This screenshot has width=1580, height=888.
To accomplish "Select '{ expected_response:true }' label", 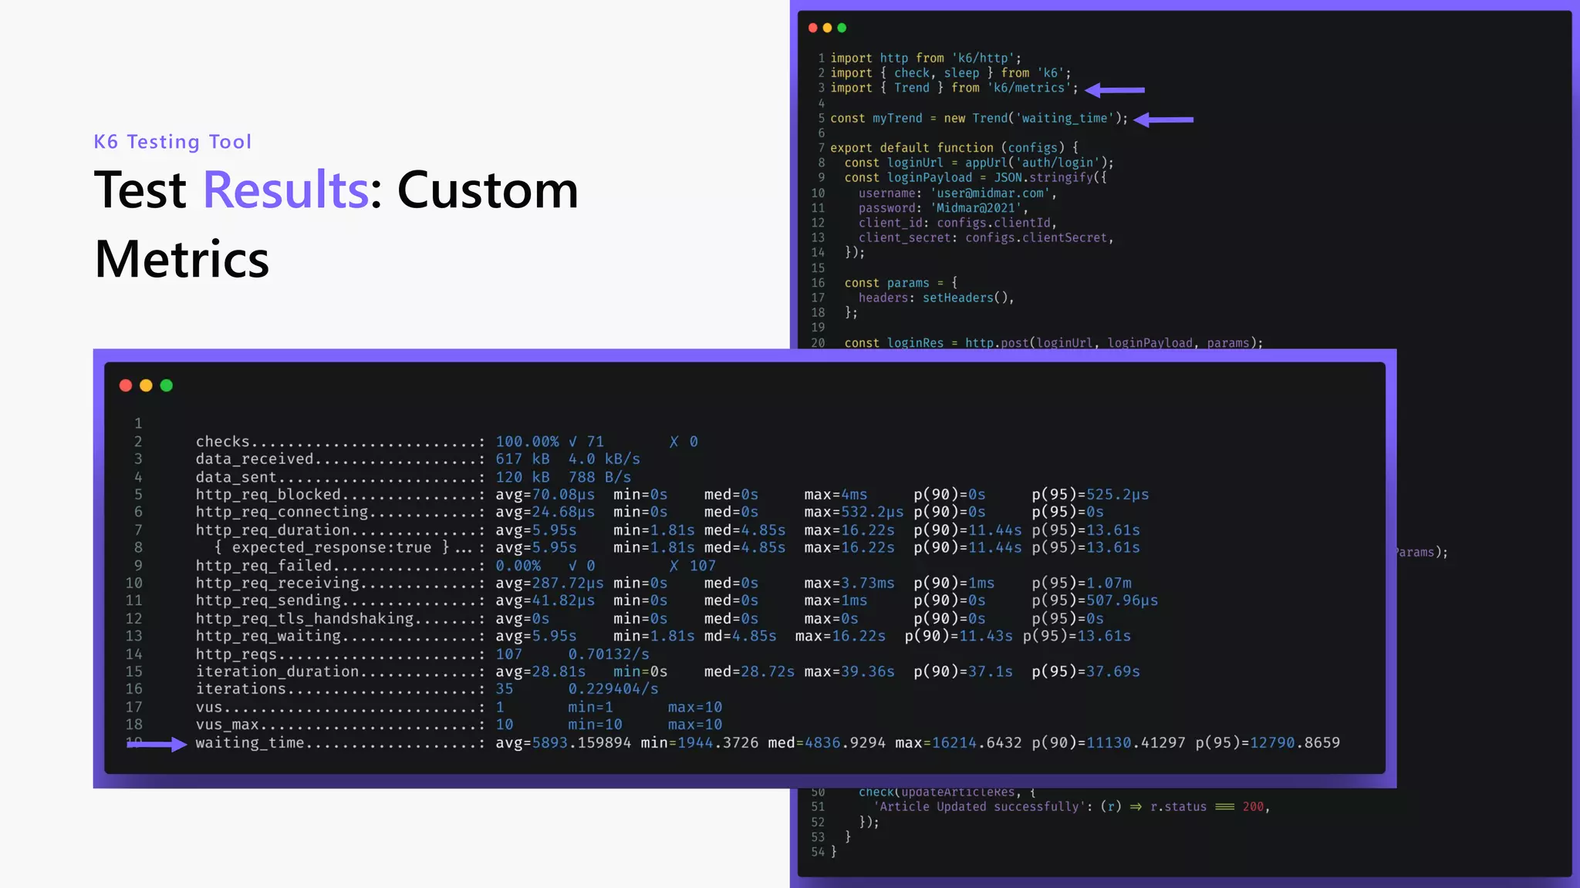I will [x=332, y=547].
